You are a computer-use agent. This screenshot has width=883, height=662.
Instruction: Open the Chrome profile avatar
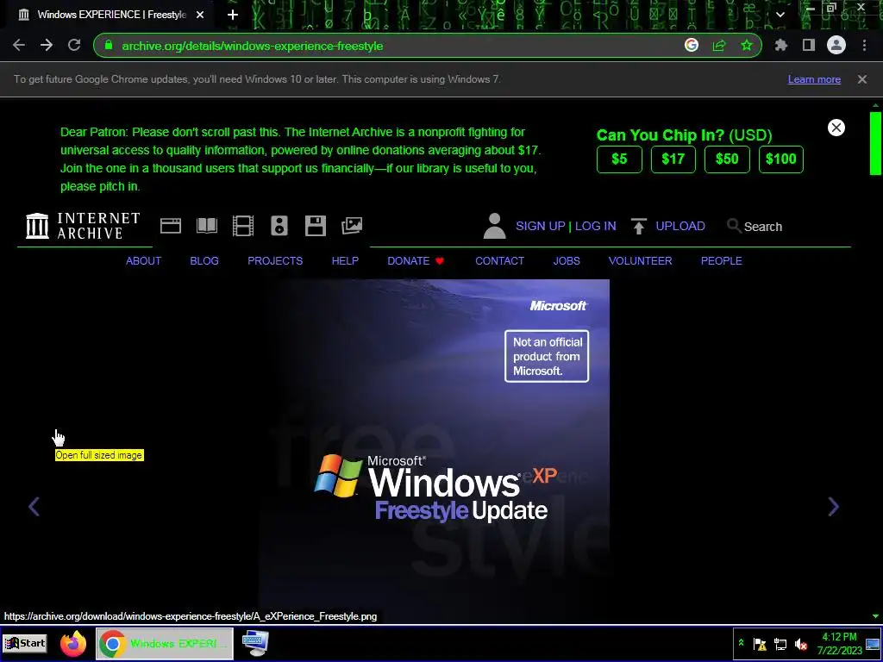836,46
